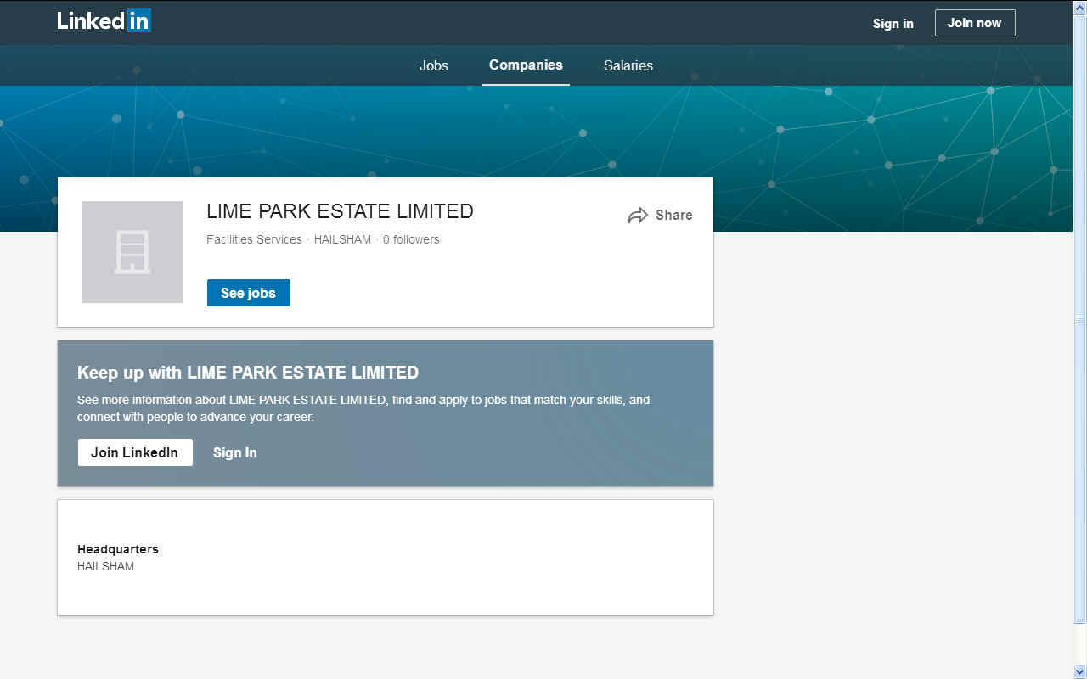Click the 0 followers text

(x=411, y=239)
